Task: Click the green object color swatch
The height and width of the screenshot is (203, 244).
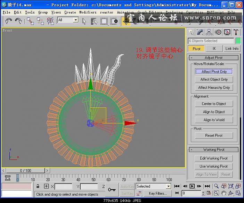Action: click(x=238, y=41)
